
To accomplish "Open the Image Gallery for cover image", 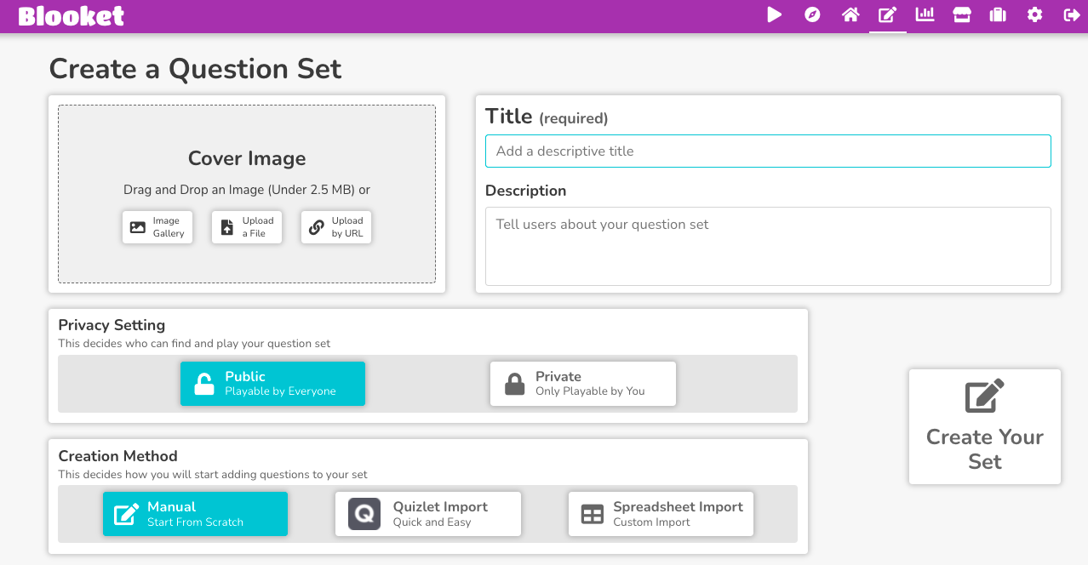I will tap(157, 227).
